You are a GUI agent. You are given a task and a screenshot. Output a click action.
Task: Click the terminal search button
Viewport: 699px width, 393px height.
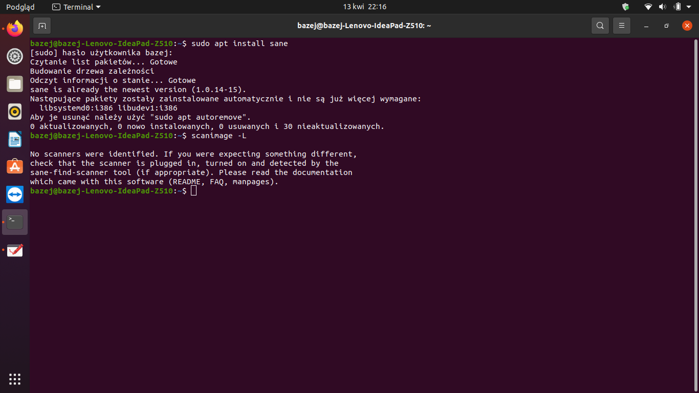point(600,26)
